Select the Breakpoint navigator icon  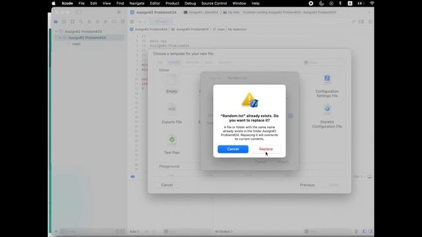[114, 22]
